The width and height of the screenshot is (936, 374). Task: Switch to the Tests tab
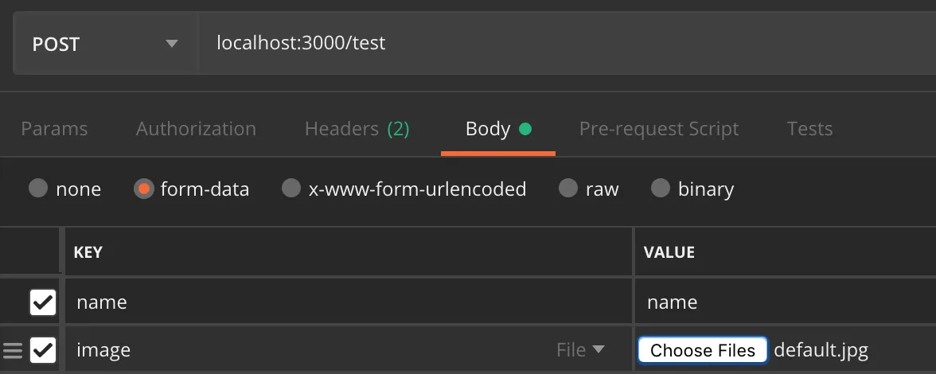[809, 129]
